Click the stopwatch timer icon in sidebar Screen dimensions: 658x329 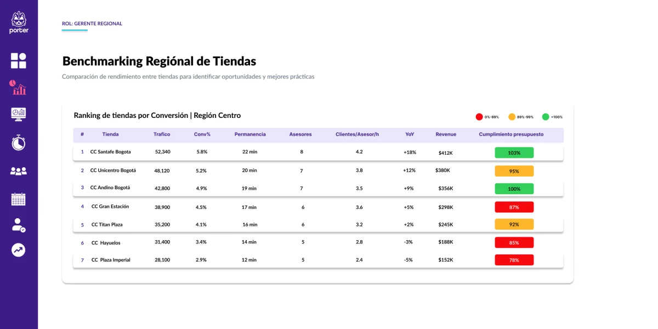pos(19,141)
